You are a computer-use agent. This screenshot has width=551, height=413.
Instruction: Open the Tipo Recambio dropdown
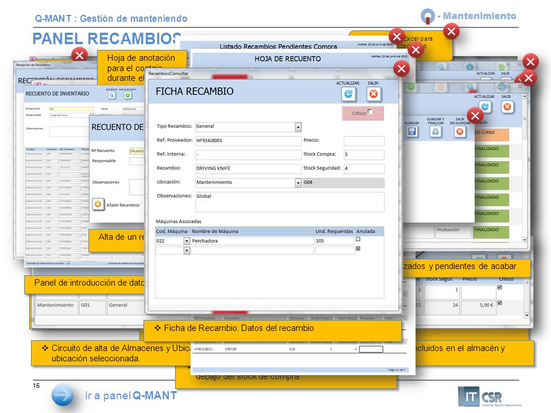[298, 127]
